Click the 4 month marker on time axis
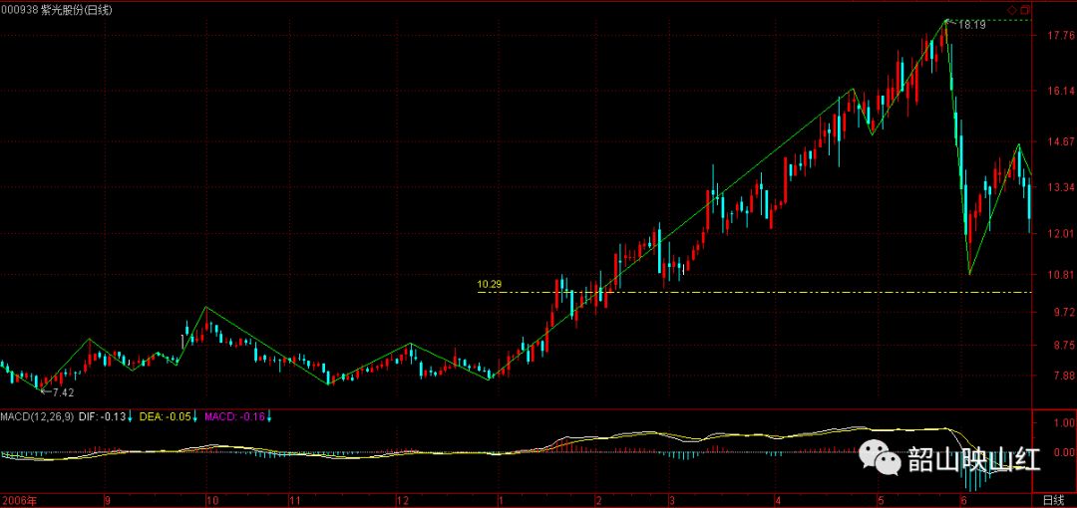Screen dimensions: 1077x508 coord(778,500)
